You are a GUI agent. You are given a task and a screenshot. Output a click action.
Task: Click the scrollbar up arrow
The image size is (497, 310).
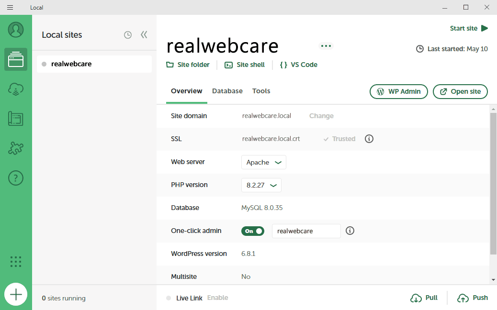pos(493,109)
